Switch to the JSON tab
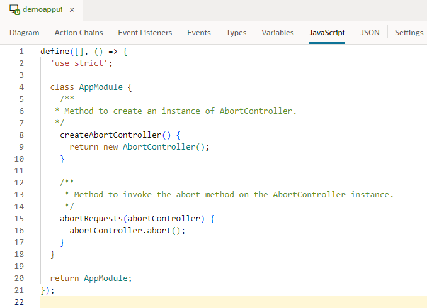The width and height of the screenshot is (427, 308). pyautogui.click(x=370, y=33)
